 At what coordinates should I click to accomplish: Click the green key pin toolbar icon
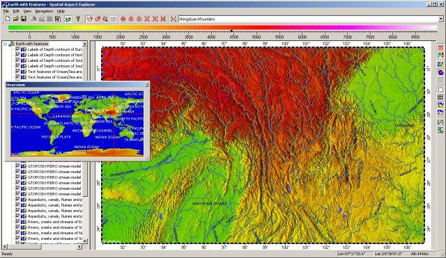(x=78, y=19)
